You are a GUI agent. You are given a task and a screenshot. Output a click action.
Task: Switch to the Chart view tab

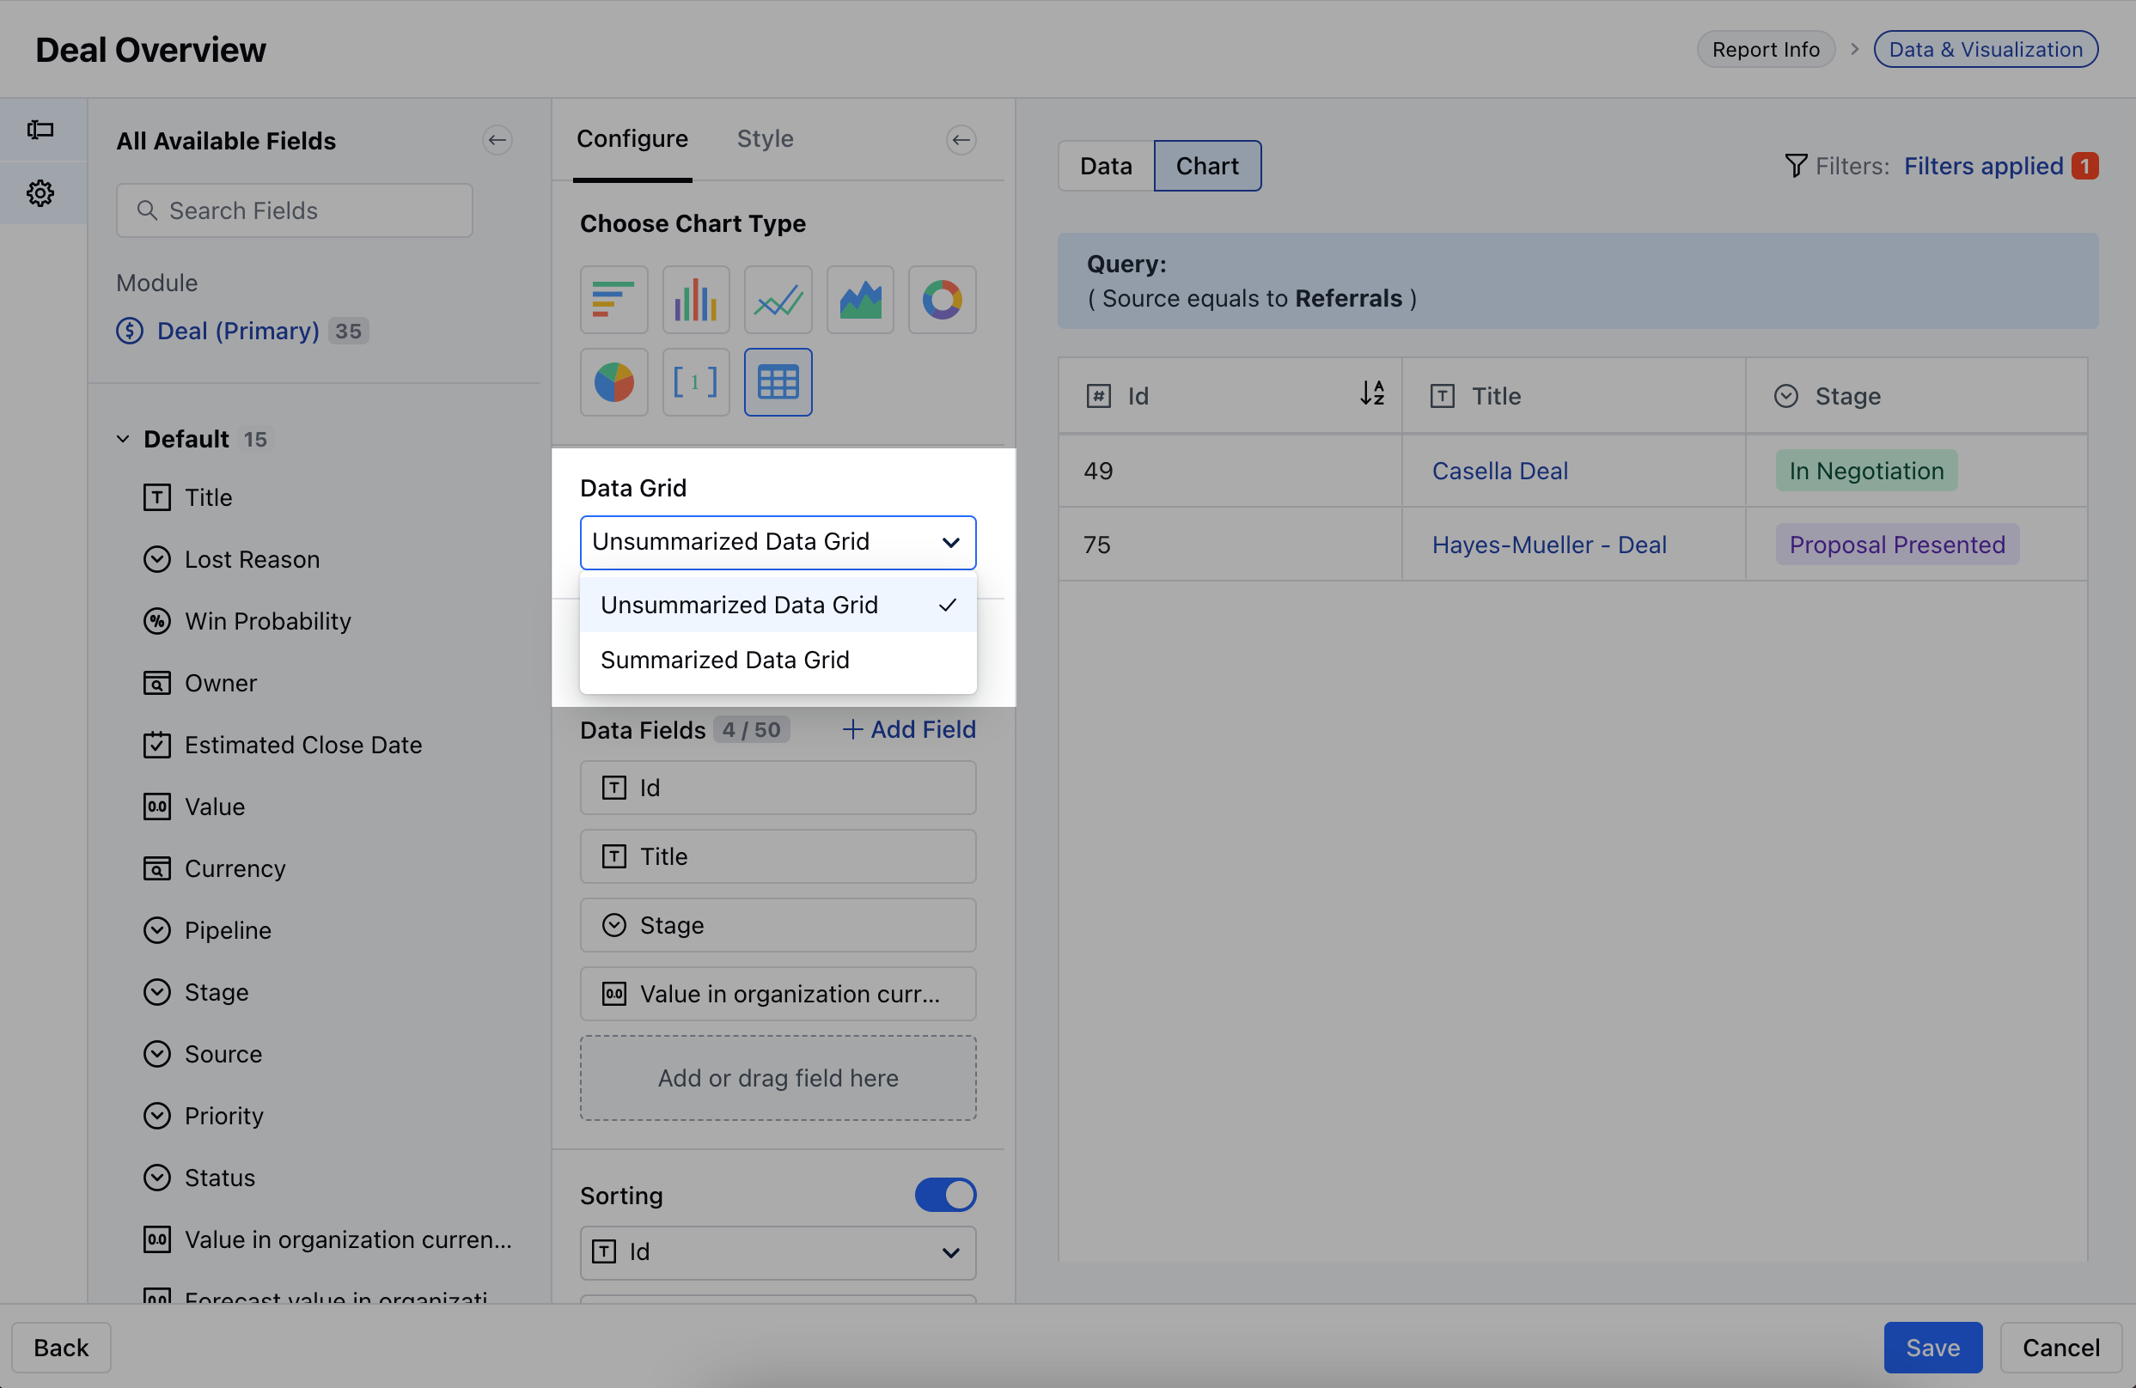pyautogui.click(x=1207, y=166)
